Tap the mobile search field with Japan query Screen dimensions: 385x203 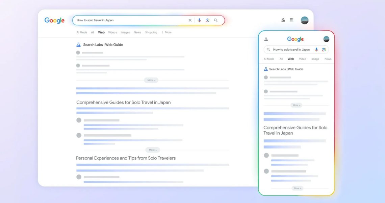click(296, 49)
